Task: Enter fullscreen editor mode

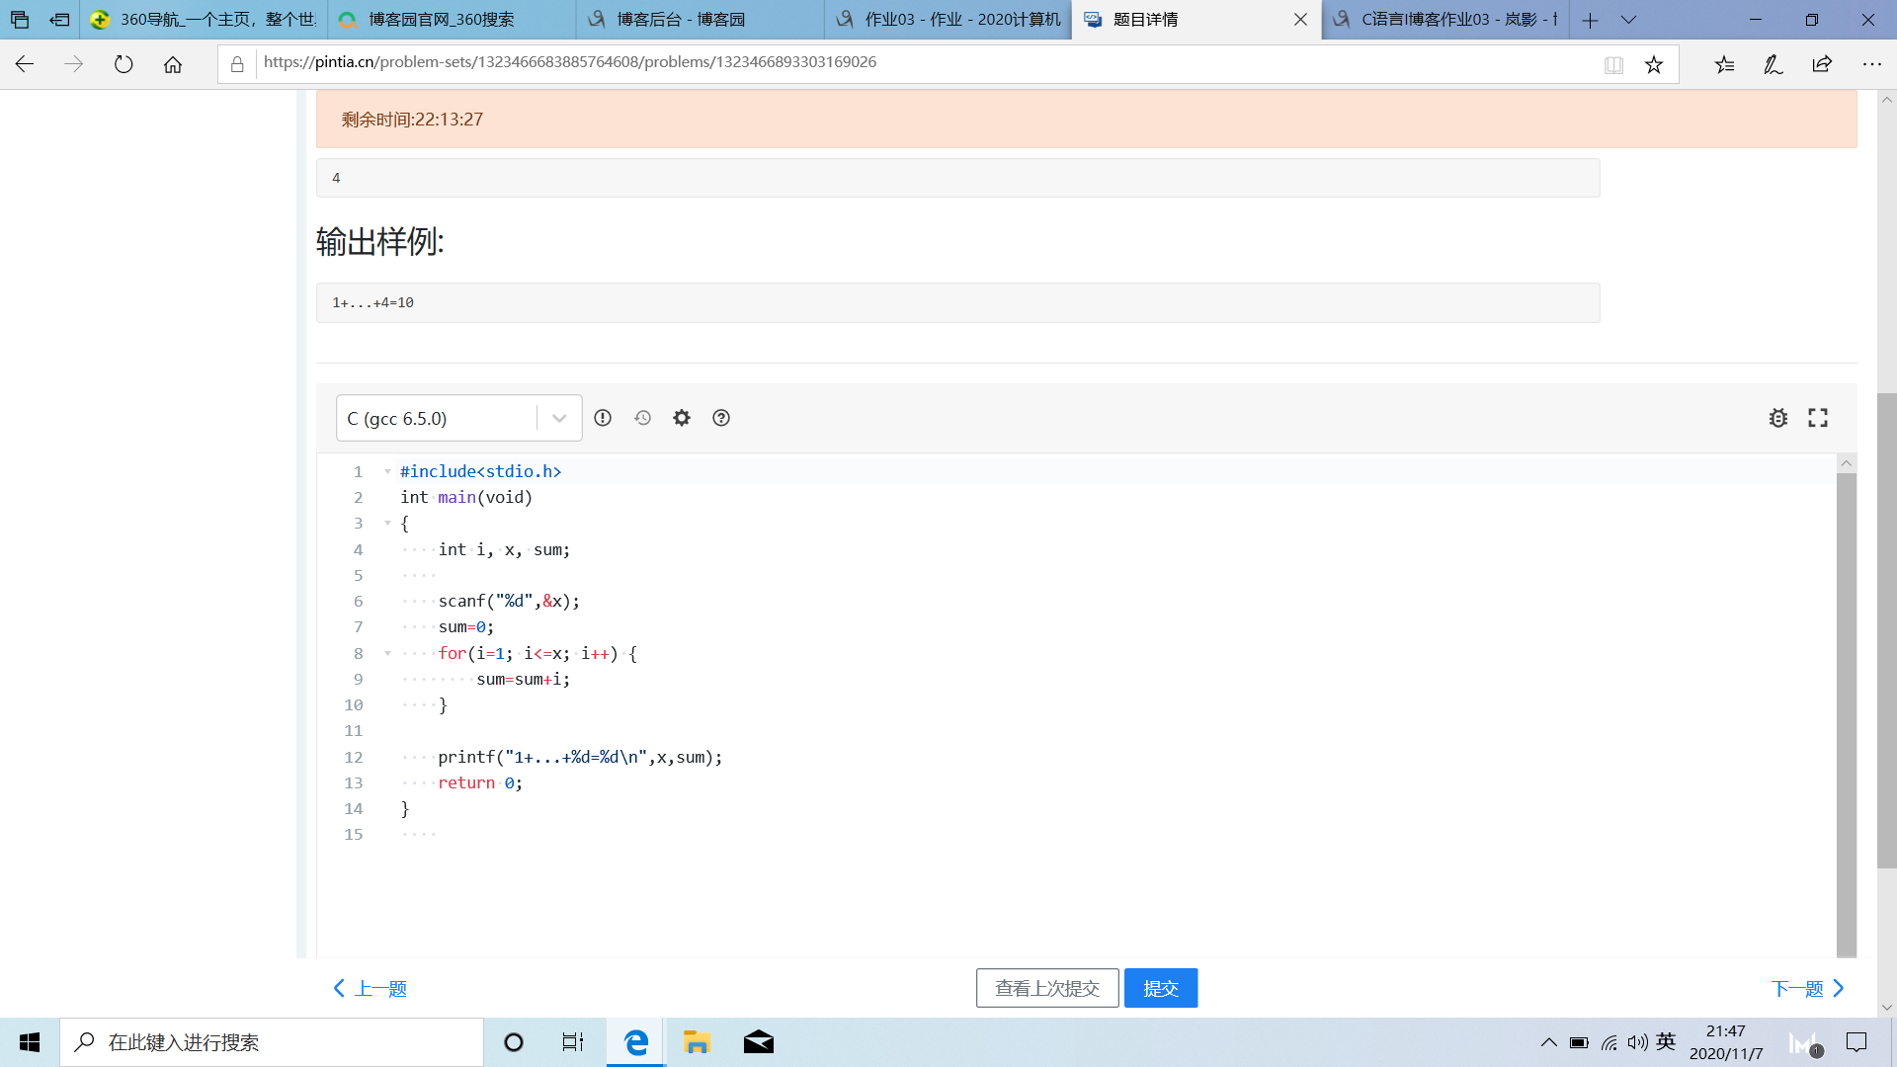Action: (x=1818, y=418)
